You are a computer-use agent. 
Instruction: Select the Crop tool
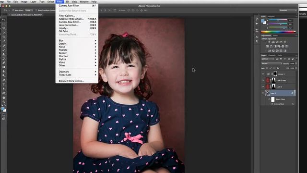point(4,37)
